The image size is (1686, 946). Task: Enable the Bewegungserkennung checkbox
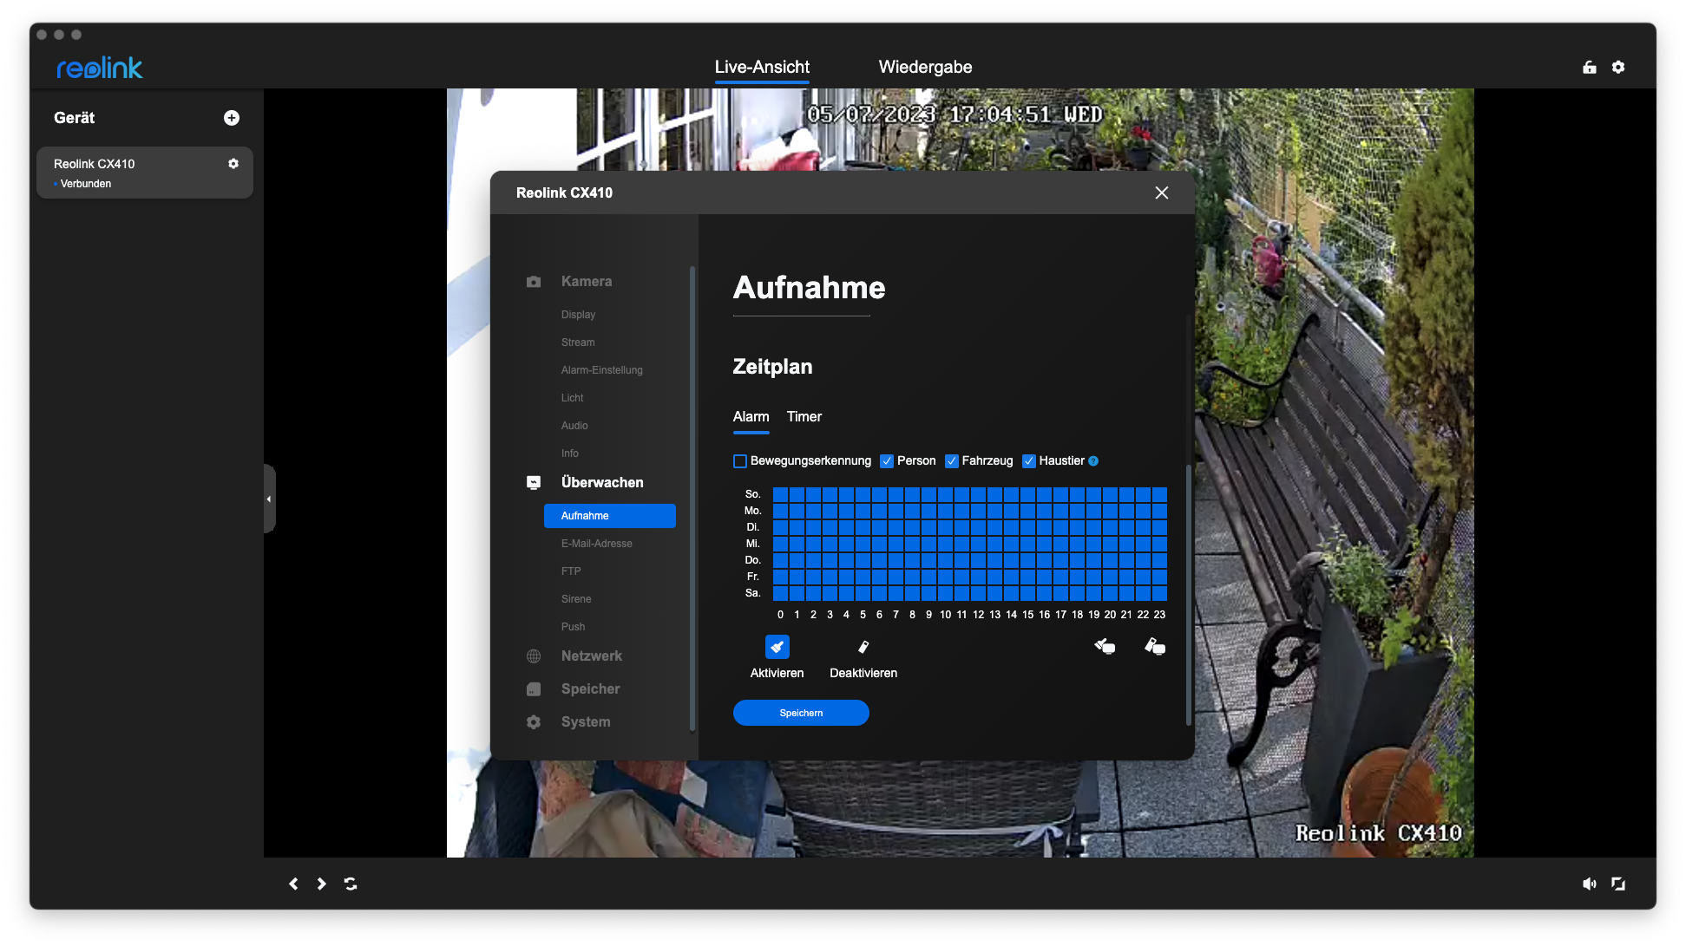click(x=740, y=461)
